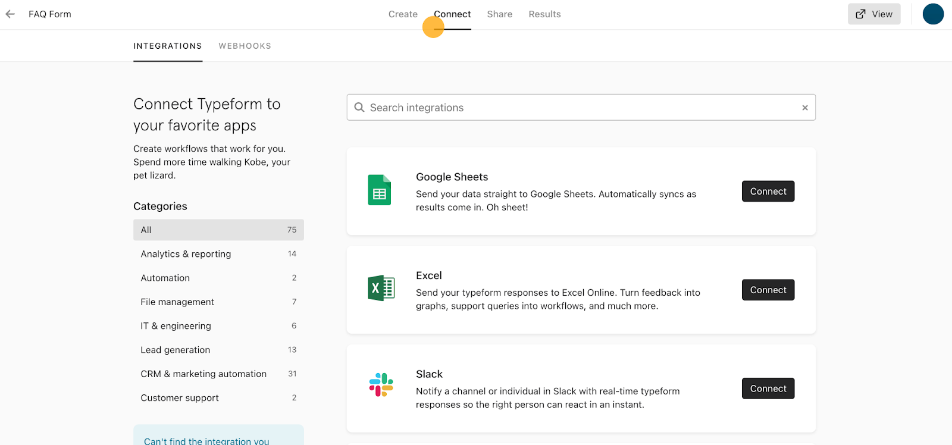The height and width of the screenshot is (445, 952).
Task: Open the Results tab
Action: click(544, 14)
